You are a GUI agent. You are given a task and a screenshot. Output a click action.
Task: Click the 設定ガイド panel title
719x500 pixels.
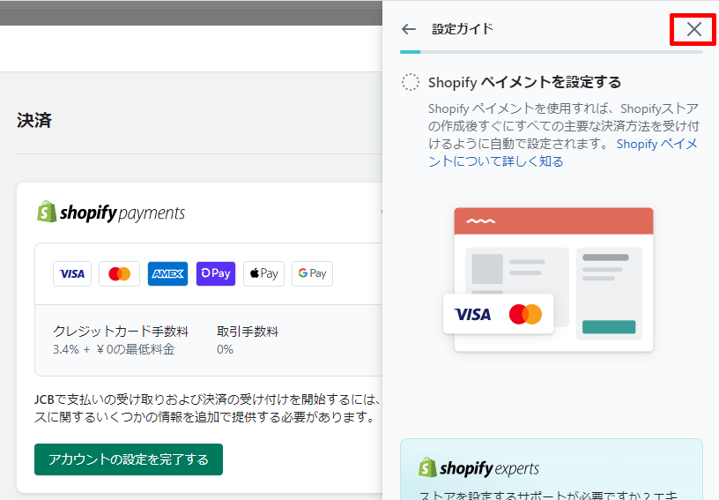click(463, 29)
